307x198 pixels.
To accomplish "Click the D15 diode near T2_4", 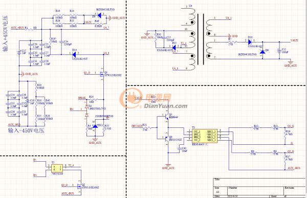I will click(174, 48).
